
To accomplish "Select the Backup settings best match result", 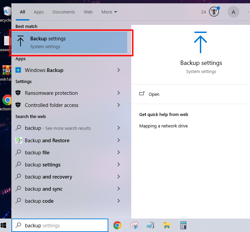I will point(69,42).
